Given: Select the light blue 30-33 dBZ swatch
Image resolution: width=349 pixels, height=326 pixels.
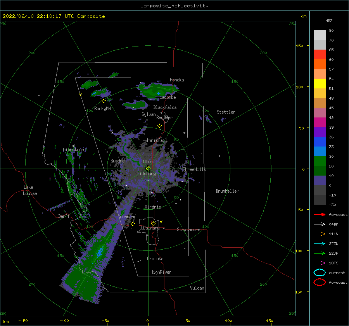Looking at the screenshot, I should pyautogui.click(x=320, y=151).
